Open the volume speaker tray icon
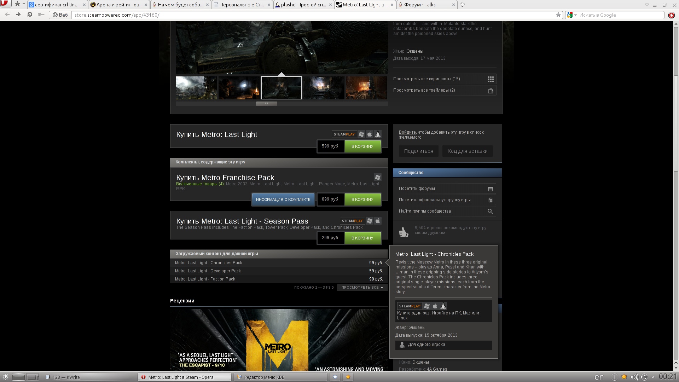 (x=634, y=377)
